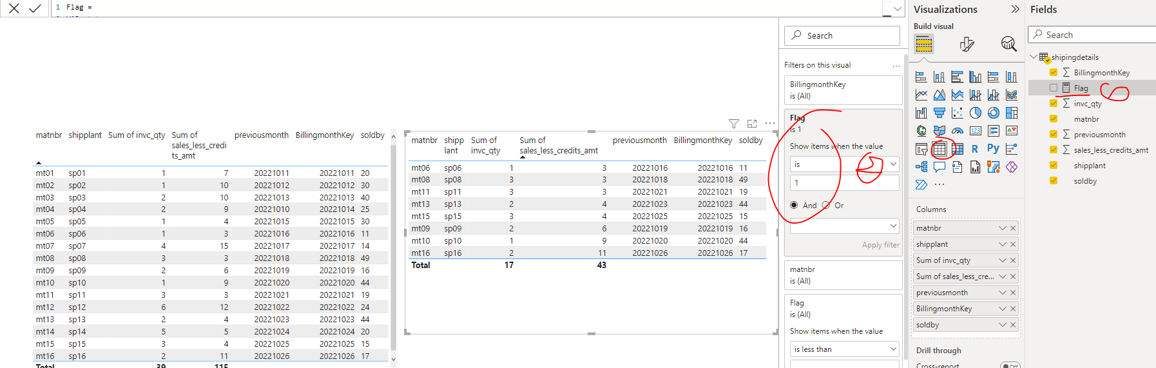This screenshot has width=1156, height=368.
Task: Click the Filters pane Search box
Action: click(842, 35)
